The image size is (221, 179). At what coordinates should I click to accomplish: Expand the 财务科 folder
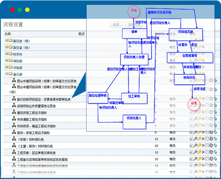tap(6, 53)
